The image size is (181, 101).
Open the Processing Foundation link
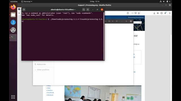click(136, 17)
